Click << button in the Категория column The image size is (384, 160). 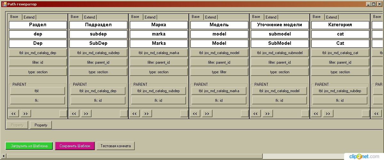(x=316, y=113)
